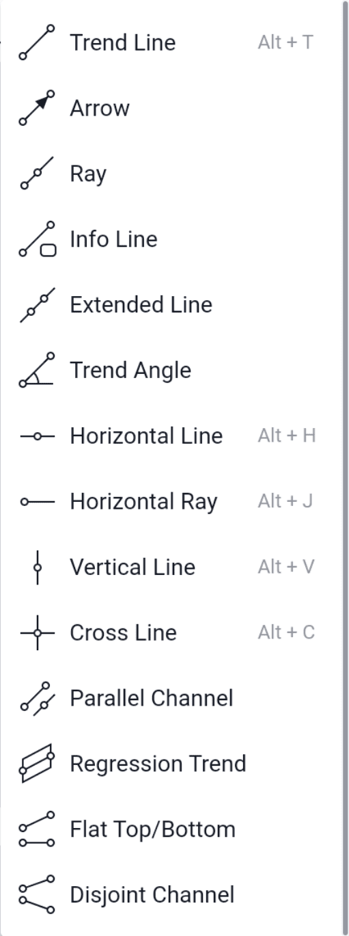Choose the Parallel Channel icon
The height and width of the screenshot is (936, 349).
[37, 699]
